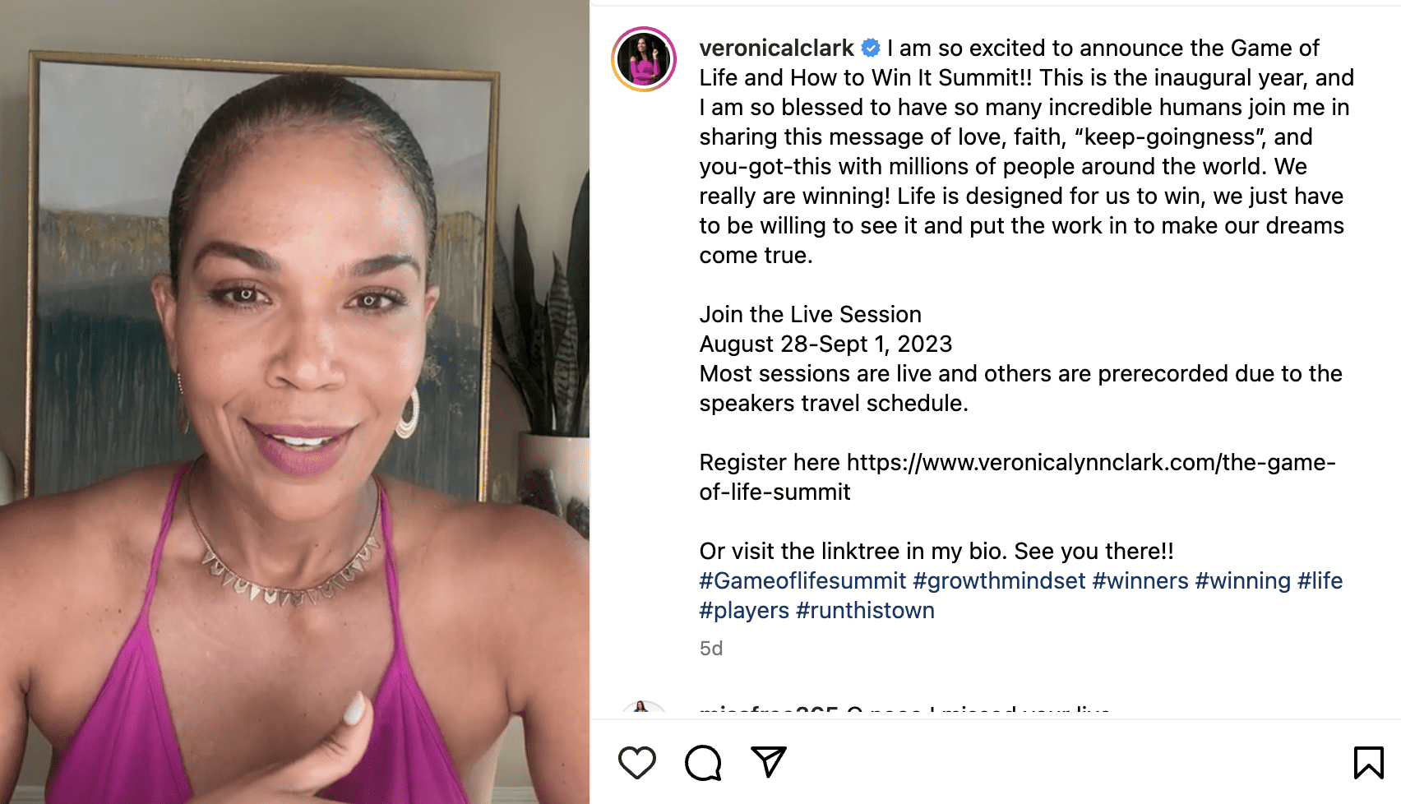Viewport: 1401px width, 804px height.
Task: Open veronicalclark username link
Action: pyautogui.click(x=776, y=49)
